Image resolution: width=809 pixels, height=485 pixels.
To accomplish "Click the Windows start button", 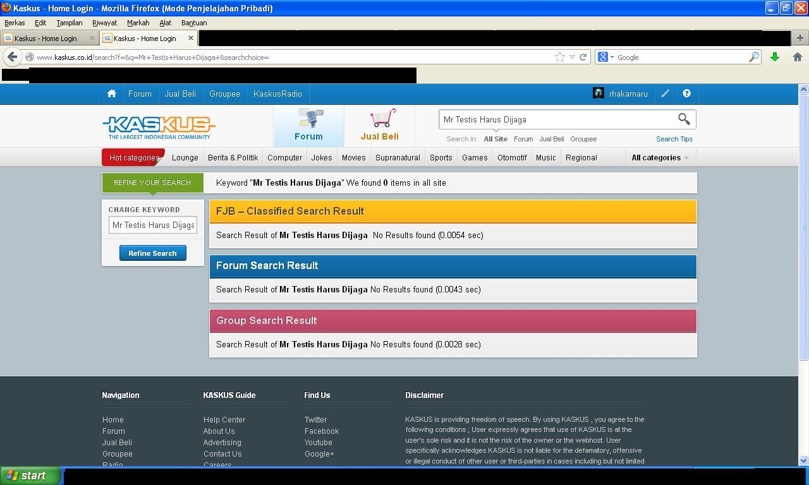I will point(30,476).
